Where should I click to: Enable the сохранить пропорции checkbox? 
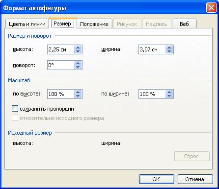[x=15, y=109]
